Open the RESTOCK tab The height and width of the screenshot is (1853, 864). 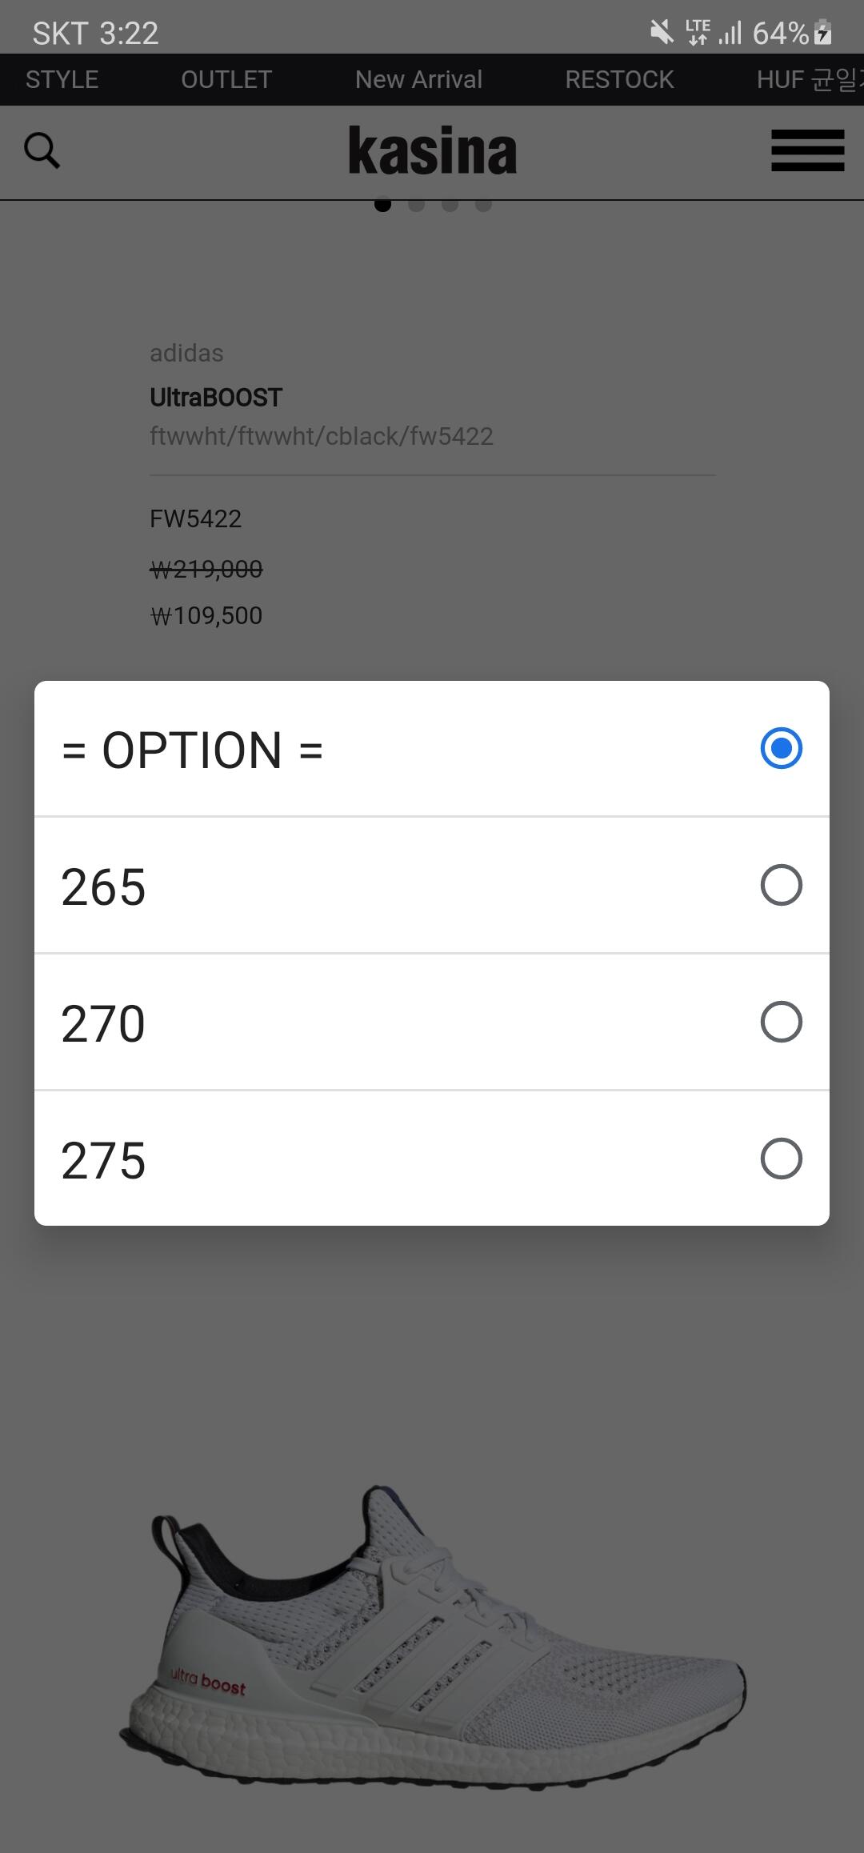point(619,80)
